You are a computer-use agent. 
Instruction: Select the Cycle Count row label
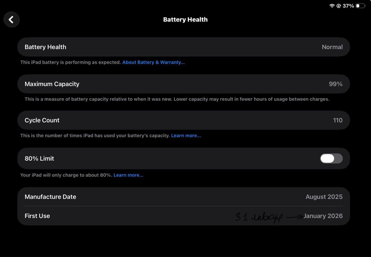[42, 120]
